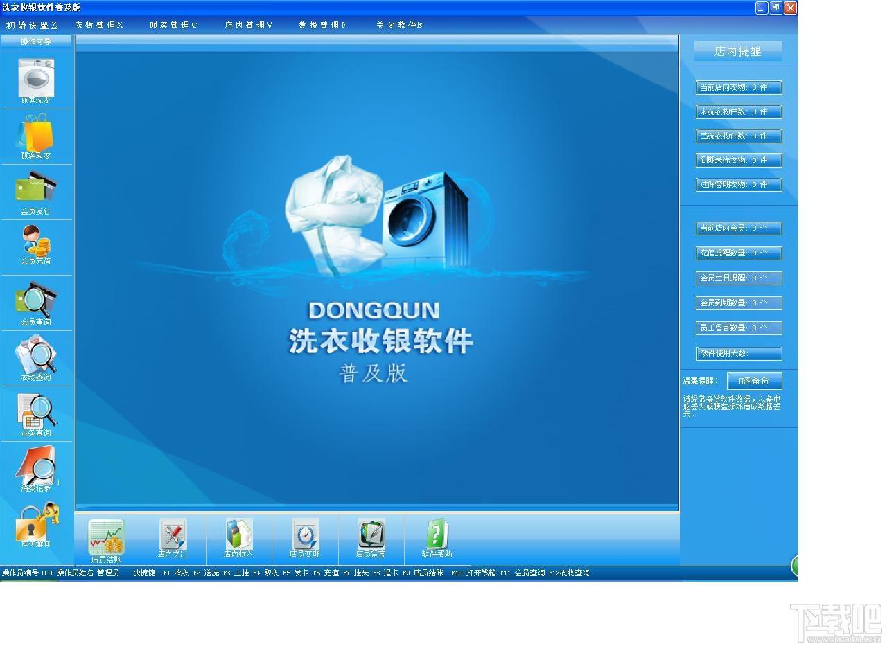Click 已洗衣物件数 0 件 button
Image resolution: width=887 pixels, height=646 pixels.
tap(739, 136)
